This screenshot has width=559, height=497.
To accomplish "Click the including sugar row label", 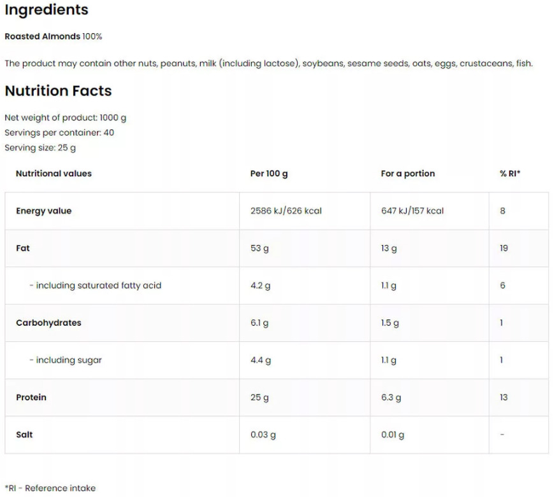I will (x=66, y=360).
